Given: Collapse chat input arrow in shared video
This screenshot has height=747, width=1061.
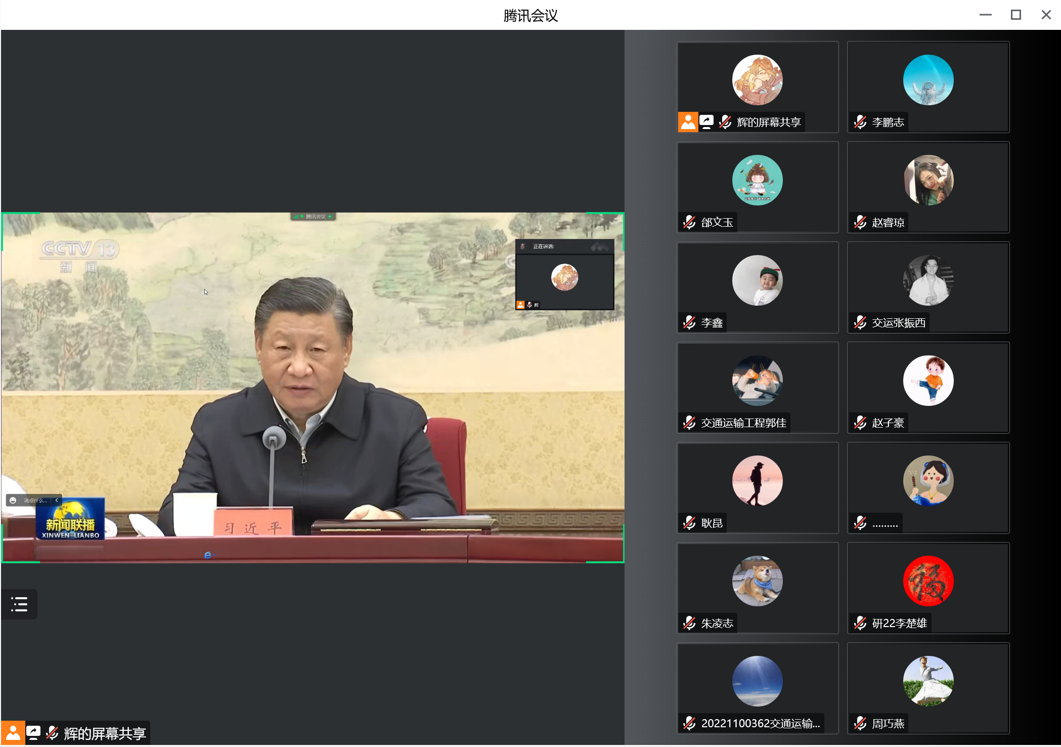Looking at the screenshot, I should click(57, 500).
